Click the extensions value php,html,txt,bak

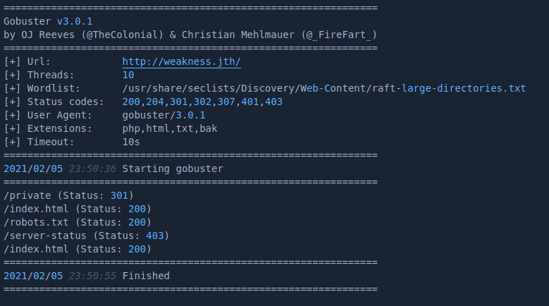click(169, 128)
